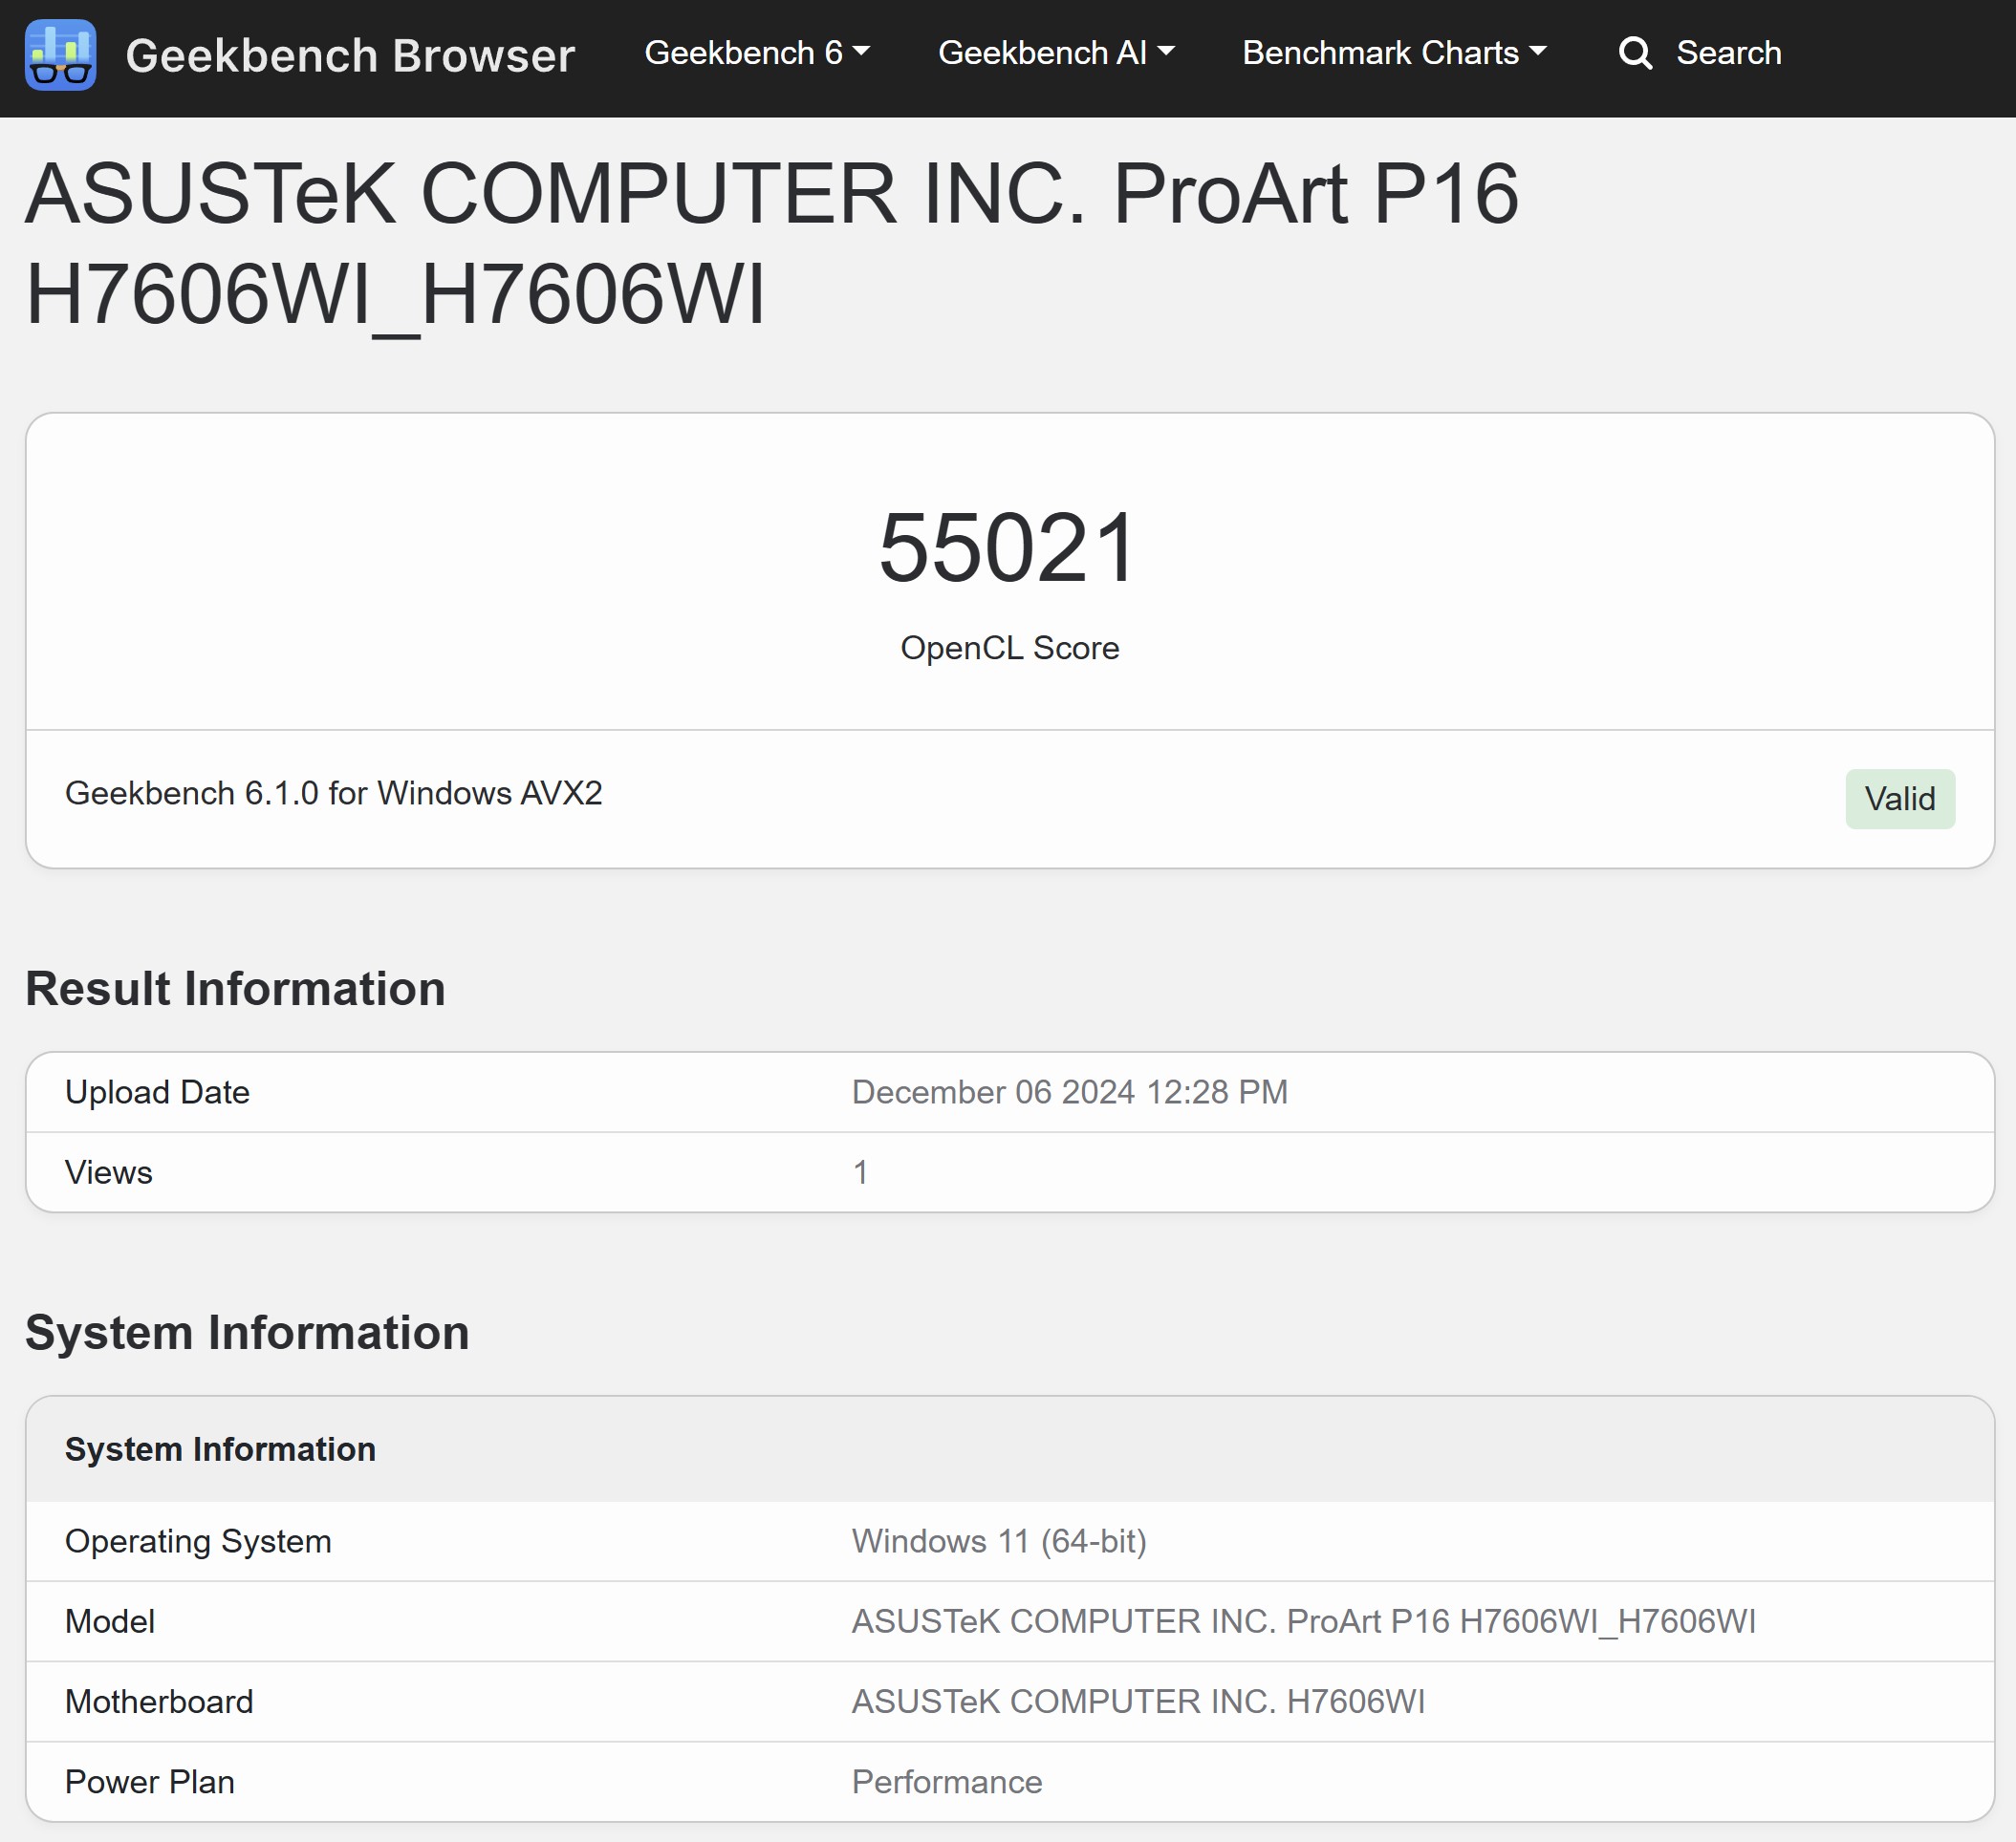Click the Views count value 1
2016x1842 pixels.
point(860,1172)
